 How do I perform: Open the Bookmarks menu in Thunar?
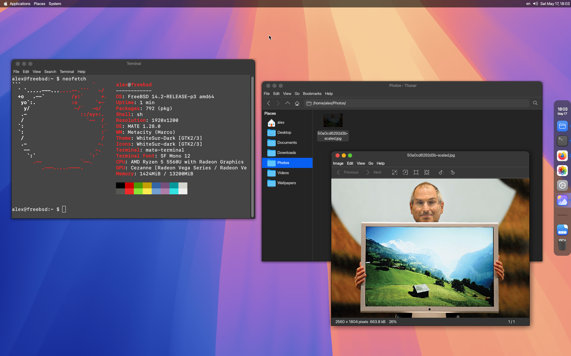tap(312, 94)
